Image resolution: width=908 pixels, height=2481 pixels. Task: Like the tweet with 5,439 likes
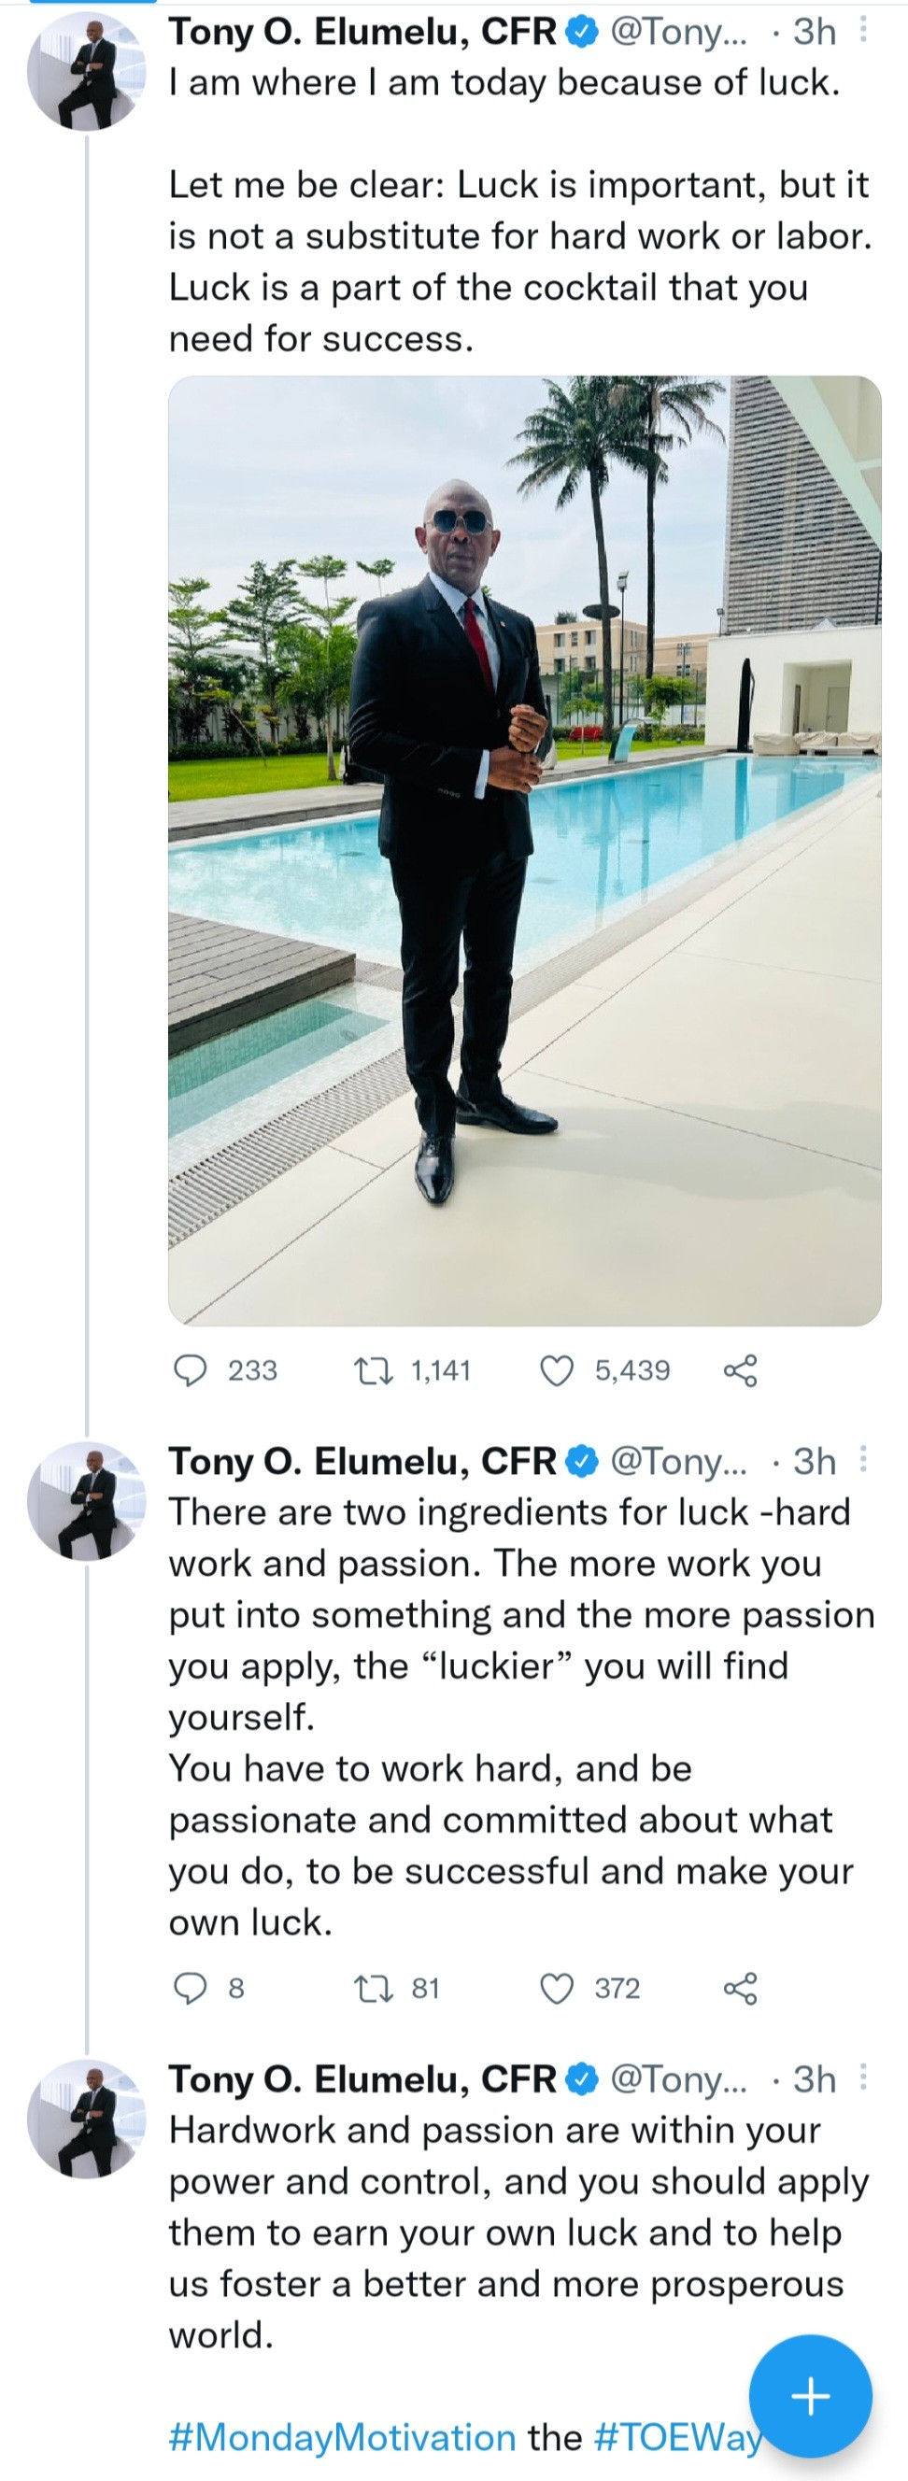pyautogui.click(x=557, y=1369)
